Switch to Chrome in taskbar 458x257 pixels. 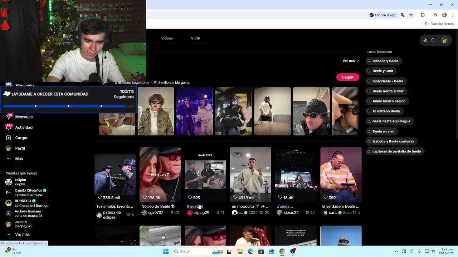click(x=282, y=251)
